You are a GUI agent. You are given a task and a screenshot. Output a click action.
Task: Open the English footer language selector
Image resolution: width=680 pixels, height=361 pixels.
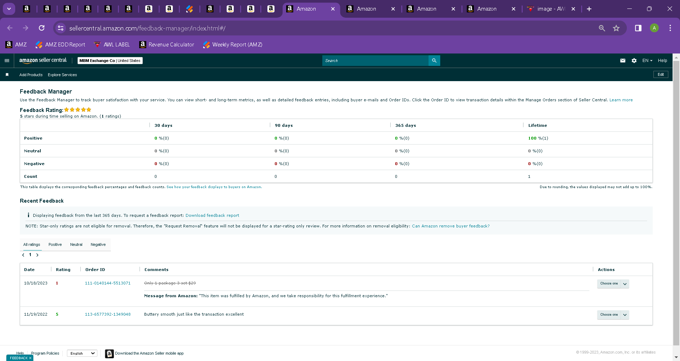click(82, 353)
